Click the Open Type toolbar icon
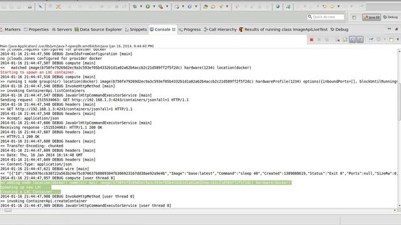The image size is (401, 225). pos(206,7)
